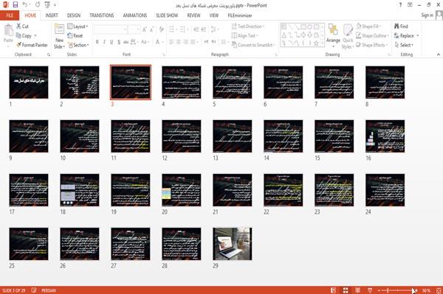Viewport: 443px width, 294px height.
Task: Click Shape Outline option
Action: pyautogui.click(x=372, y=36)
